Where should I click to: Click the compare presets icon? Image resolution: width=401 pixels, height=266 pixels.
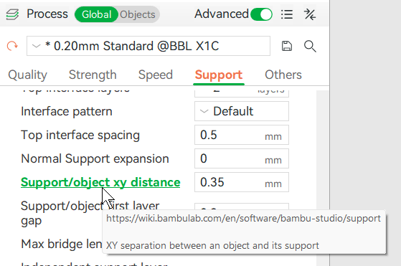[x=310, y=14]
